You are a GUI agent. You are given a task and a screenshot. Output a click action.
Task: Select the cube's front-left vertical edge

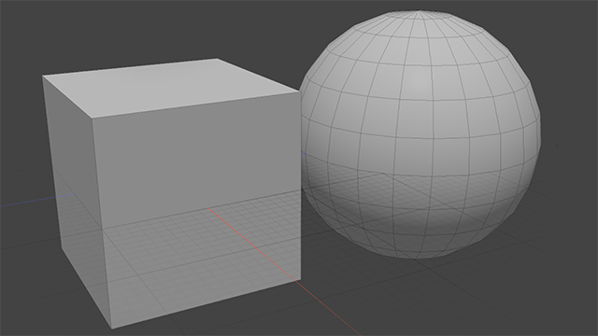click(x=102, y=223)
